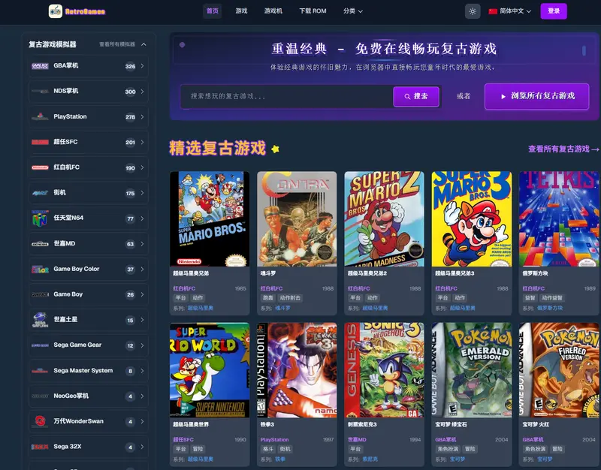Click the RetroGames logo icon
Viewport: 601px width, 470px height.
pos(56,11)
